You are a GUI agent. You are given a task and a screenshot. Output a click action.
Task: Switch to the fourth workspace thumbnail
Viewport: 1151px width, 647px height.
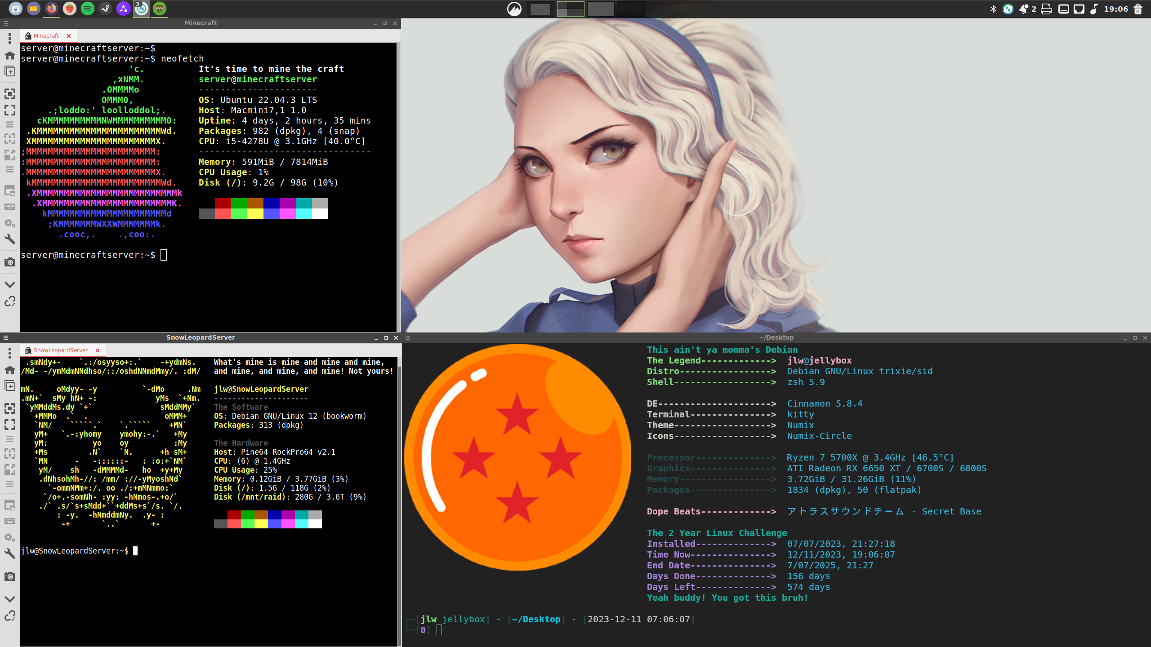tap(631, 9)
